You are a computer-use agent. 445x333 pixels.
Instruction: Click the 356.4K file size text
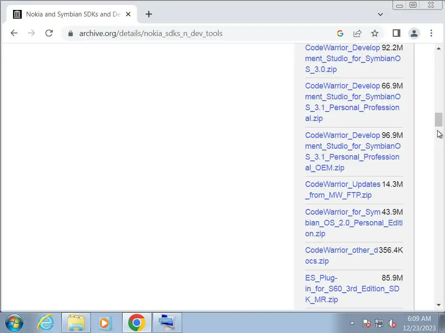point(391,250)
